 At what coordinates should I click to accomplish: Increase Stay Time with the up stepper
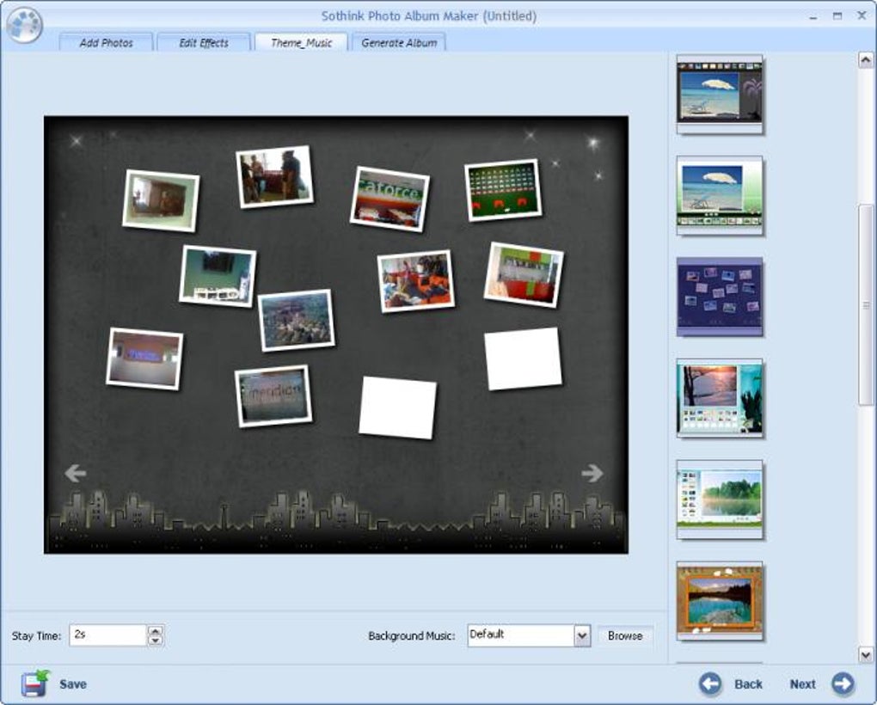[x=156, y=630]
